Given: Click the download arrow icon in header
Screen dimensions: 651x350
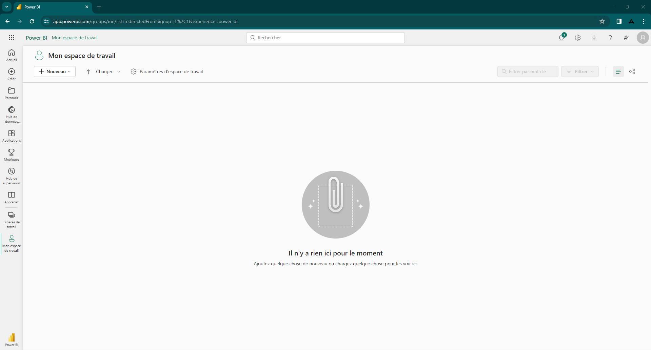Looking at the screenshot, I should tap(594, 38).
